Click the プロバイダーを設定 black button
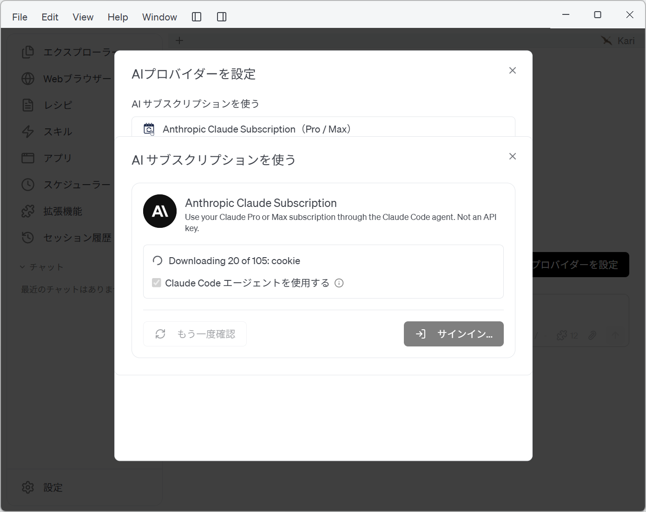646x512 pixels. coord(581,265)
